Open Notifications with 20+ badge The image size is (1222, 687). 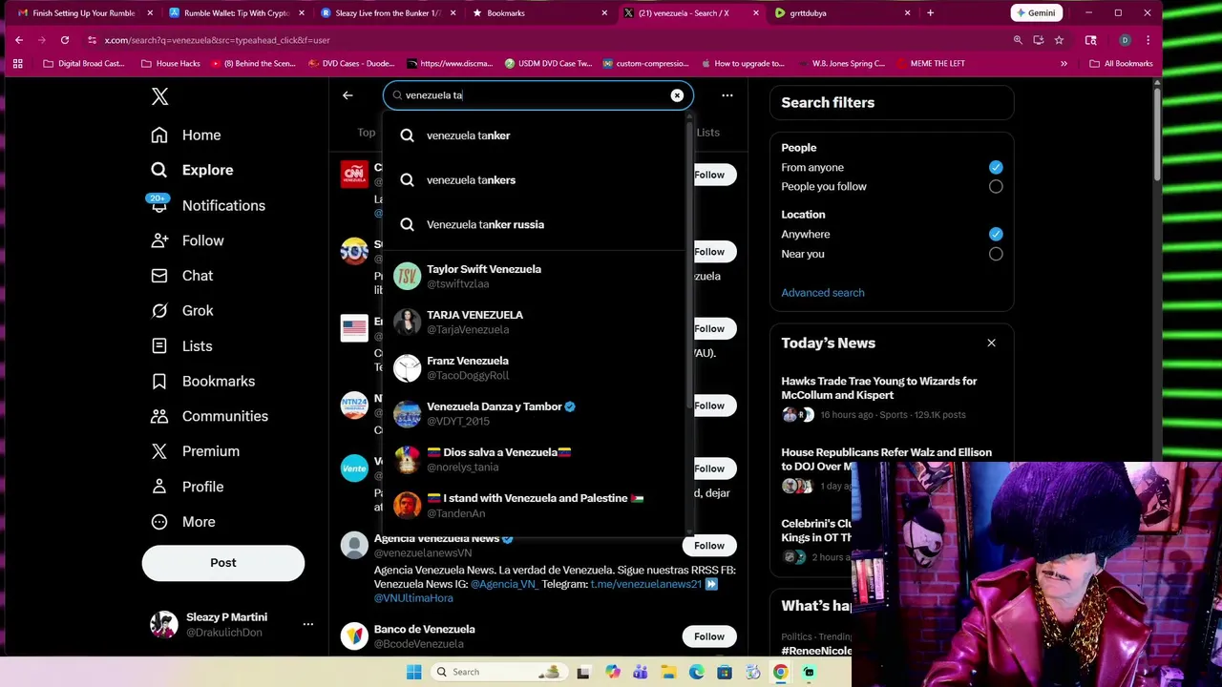point(208,205)
